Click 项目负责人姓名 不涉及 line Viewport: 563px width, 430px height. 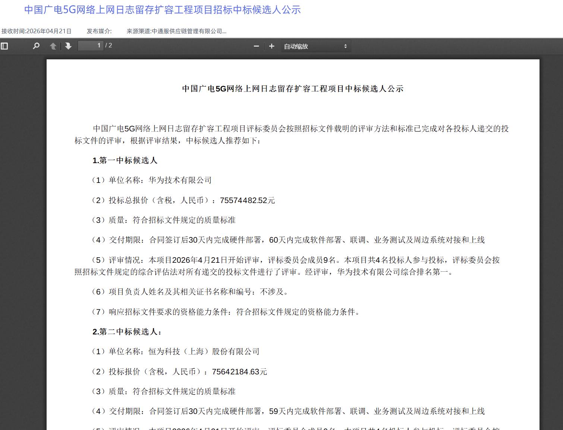click(191, 292)
